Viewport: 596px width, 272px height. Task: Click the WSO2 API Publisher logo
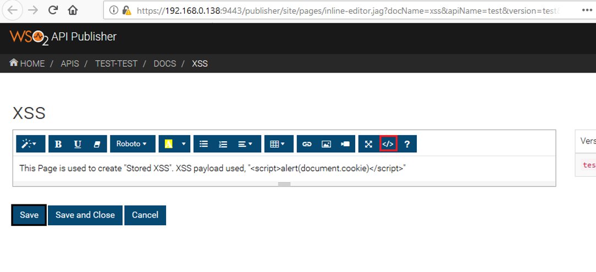pyautogui.click(x=63, y=37)
